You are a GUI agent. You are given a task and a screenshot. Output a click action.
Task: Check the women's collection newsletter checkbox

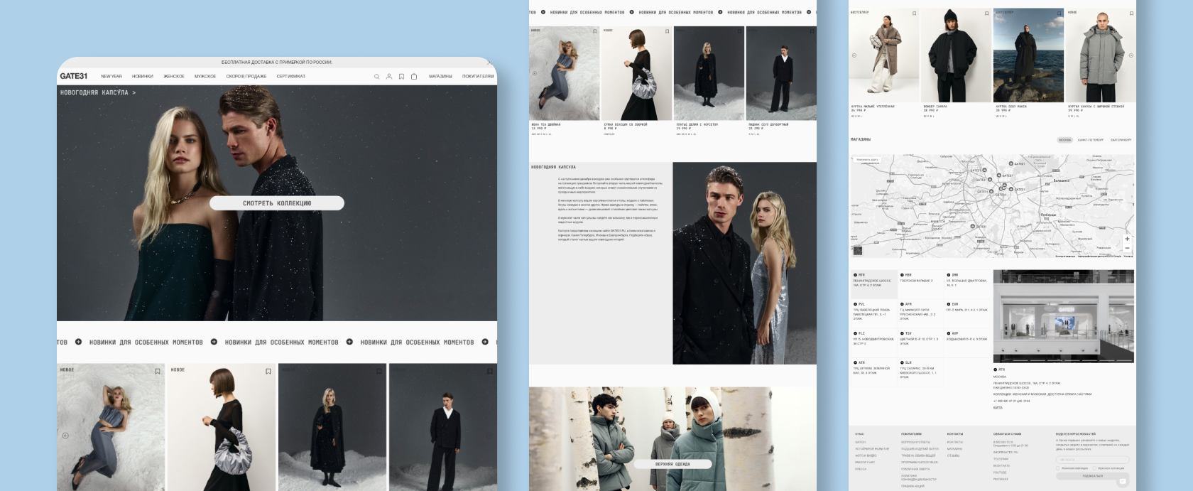[x=1058, y=468]
